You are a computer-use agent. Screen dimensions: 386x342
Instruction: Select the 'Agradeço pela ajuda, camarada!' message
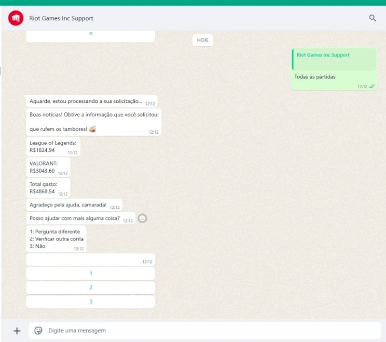[74, 205]
